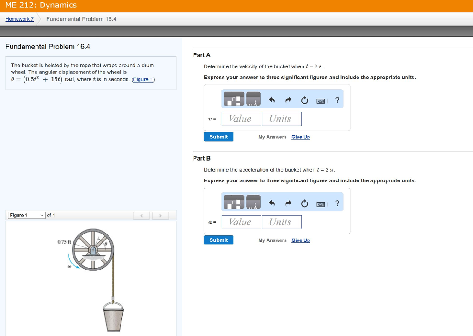Screen dimensions: 473x336
Task: Open keyboard shortcuts icon in Part A
Action: [321, 101]
